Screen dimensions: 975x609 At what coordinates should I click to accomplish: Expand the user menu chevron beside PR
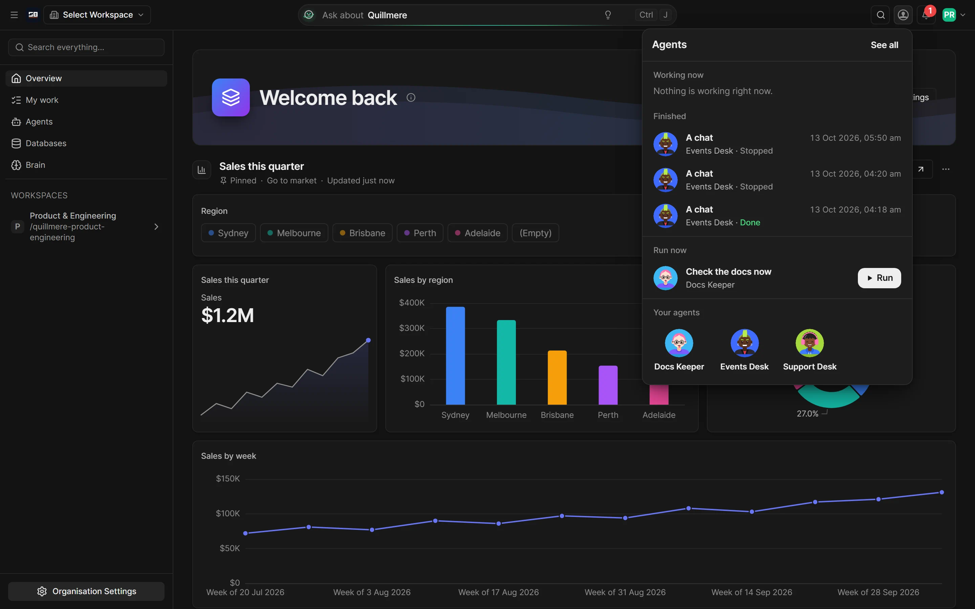[x=963, y=15]
